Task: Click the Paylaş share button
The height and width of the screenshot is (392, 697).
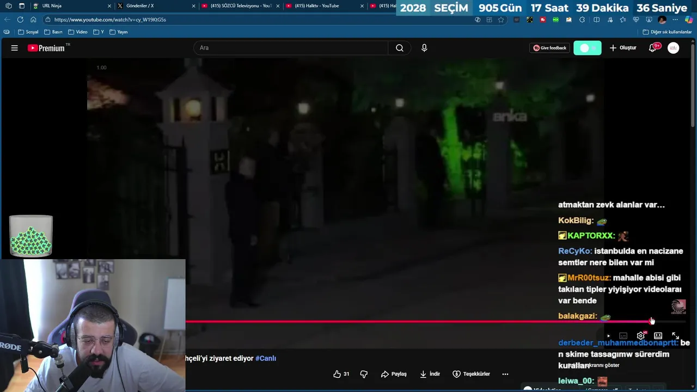Action: (394, 374)
